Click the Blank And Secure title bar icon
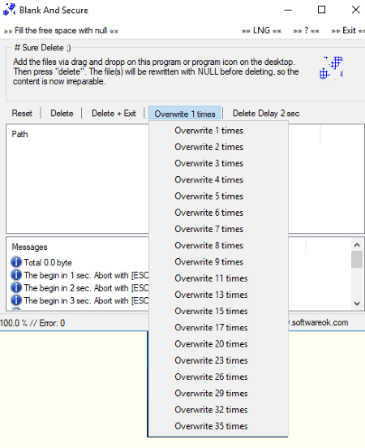365x448 pixels. pos(9,10)
